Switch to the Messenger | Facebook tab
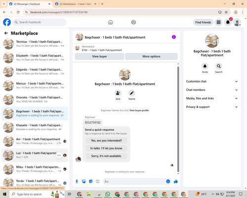The height and width of the screenshot is (198, 247). click(x=30, y=4)
